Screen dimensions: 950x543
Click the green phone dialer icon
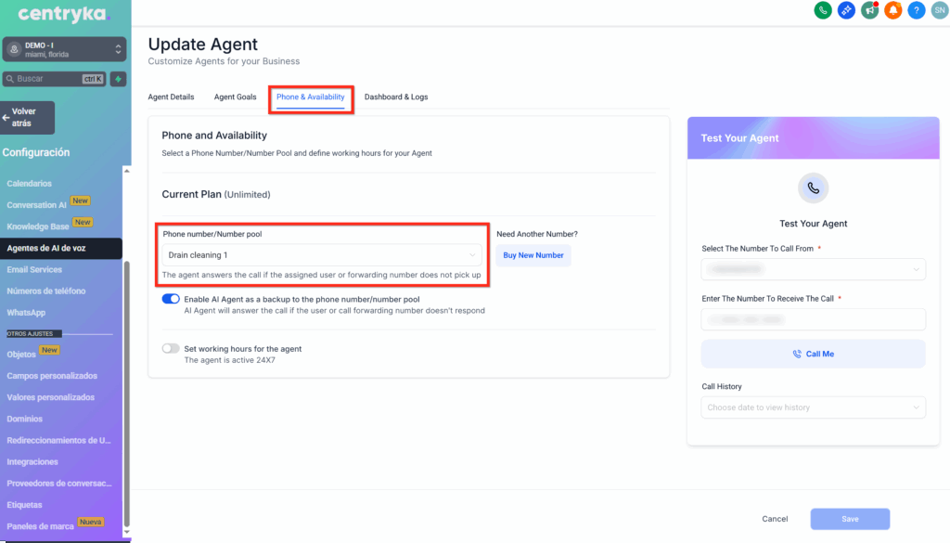click(x=822, y=10)
